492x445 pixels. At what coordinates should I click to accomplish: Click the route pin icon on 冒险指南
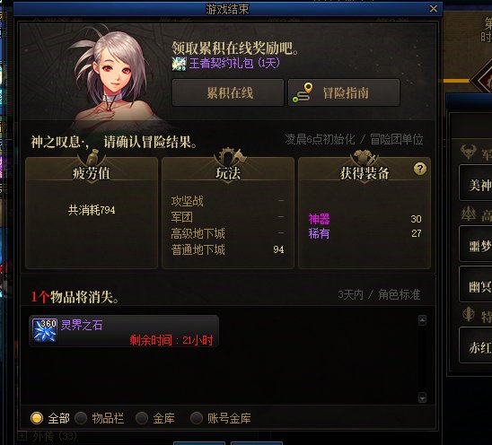(x=303, y=92)
